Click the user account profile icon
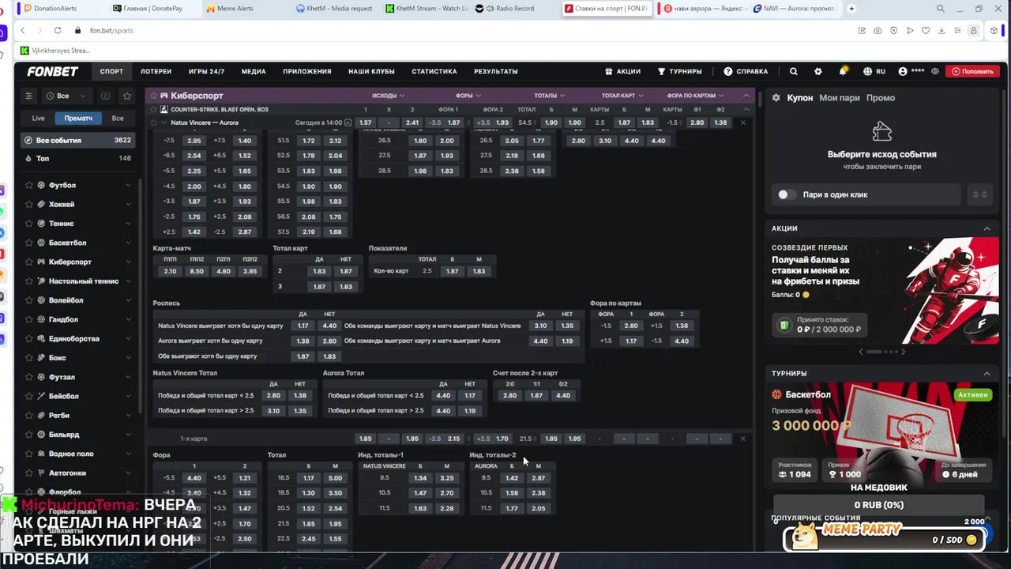Screen dimensions: 1011x569 click(x=903, y=71)
